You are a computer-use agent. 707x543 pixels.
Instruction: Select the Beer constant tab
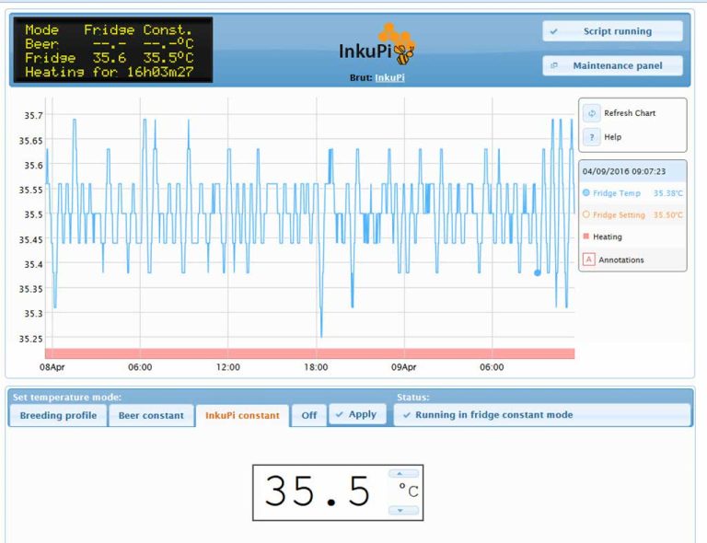point(151,415)
